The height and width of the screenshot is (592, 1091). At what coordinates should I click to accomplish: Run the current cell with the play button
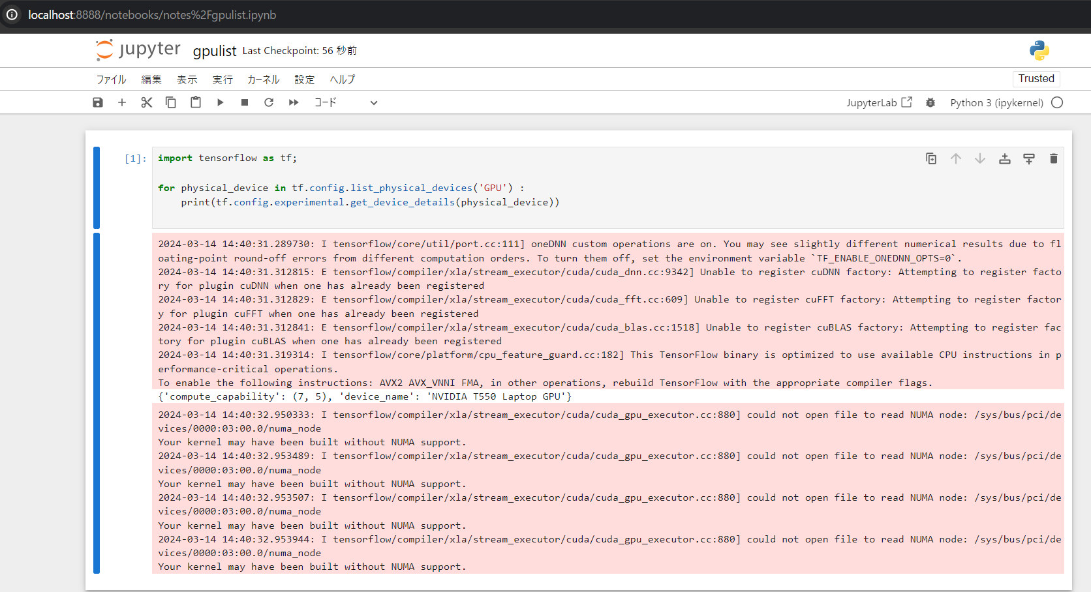[x=221, y=102]
